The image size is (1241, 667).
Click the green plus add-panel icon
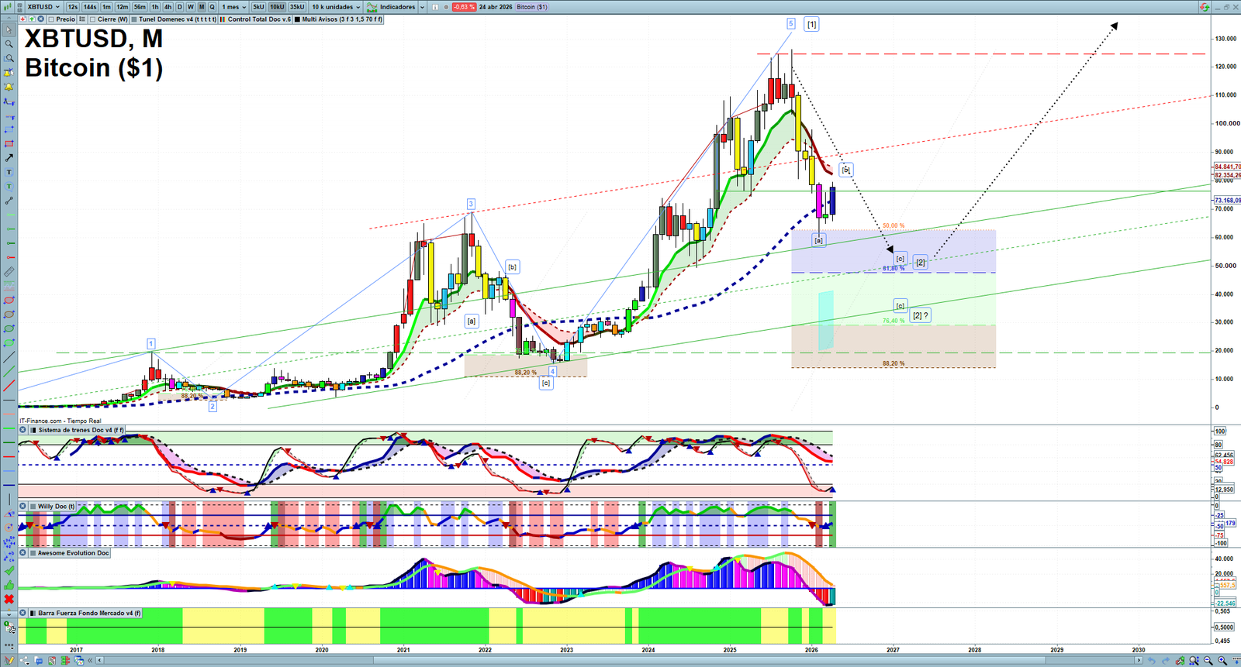pyautogui.click(x=31, y=19)
